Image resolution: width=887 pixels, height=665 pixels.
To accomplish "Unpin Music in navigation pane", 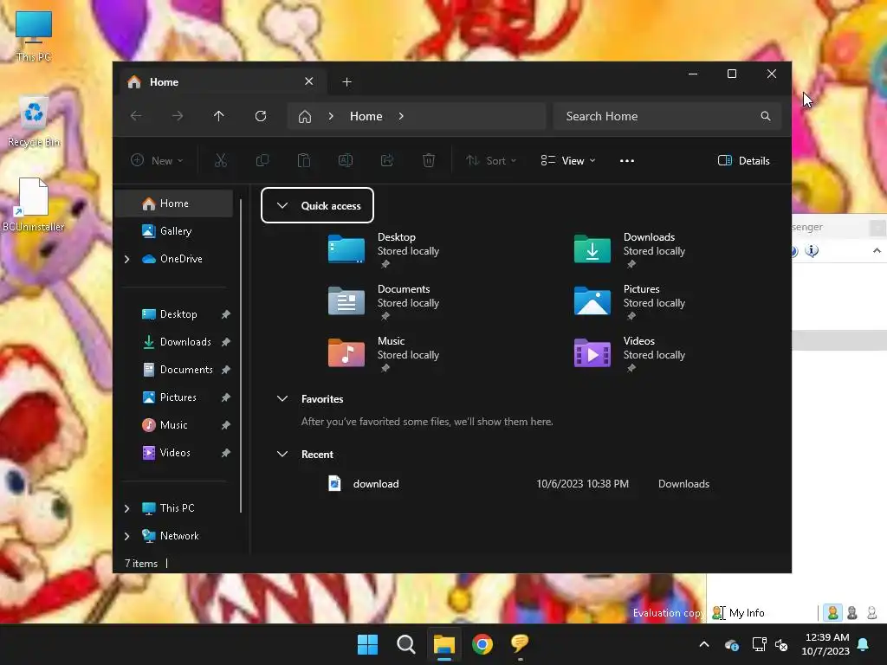I will 226,425.
